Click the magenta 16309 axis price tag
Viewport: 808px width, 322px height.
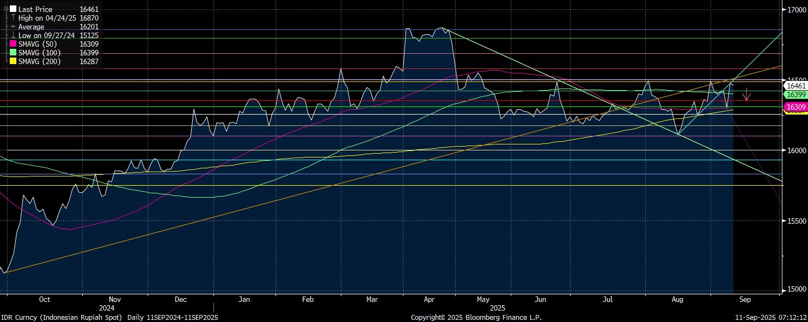(795, 108)
